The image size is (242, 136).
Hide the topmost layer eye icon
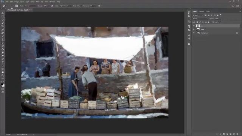pos(194,26)
